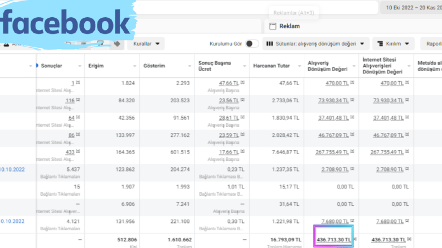Click the first 7.680,00 TL value

pyautogui.click(x=335, y=221)
